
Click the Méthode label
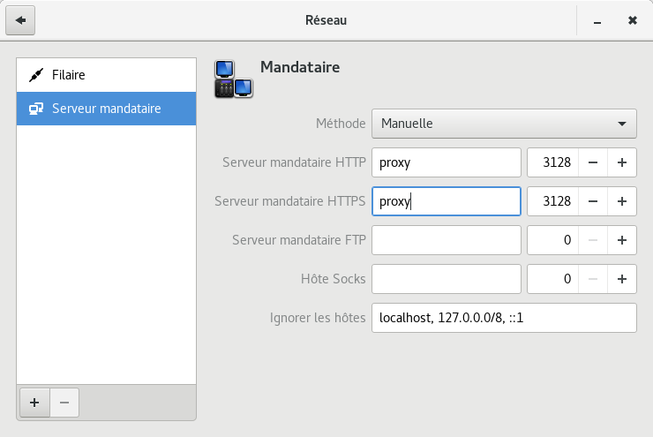pyautogui.click(x=341, y=124)
